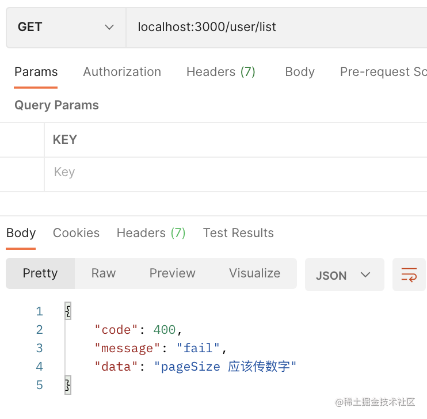427x419 pixels.
Task: Toggle line wrap icon in response
Action: coord(409,275)
